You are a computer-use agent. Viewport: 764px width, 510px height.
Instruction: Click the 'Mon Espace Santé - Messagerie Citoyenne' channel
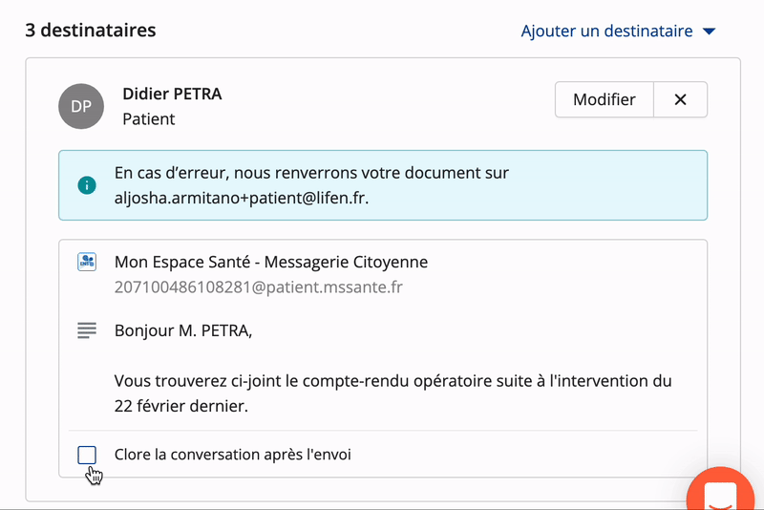point(271,262)
